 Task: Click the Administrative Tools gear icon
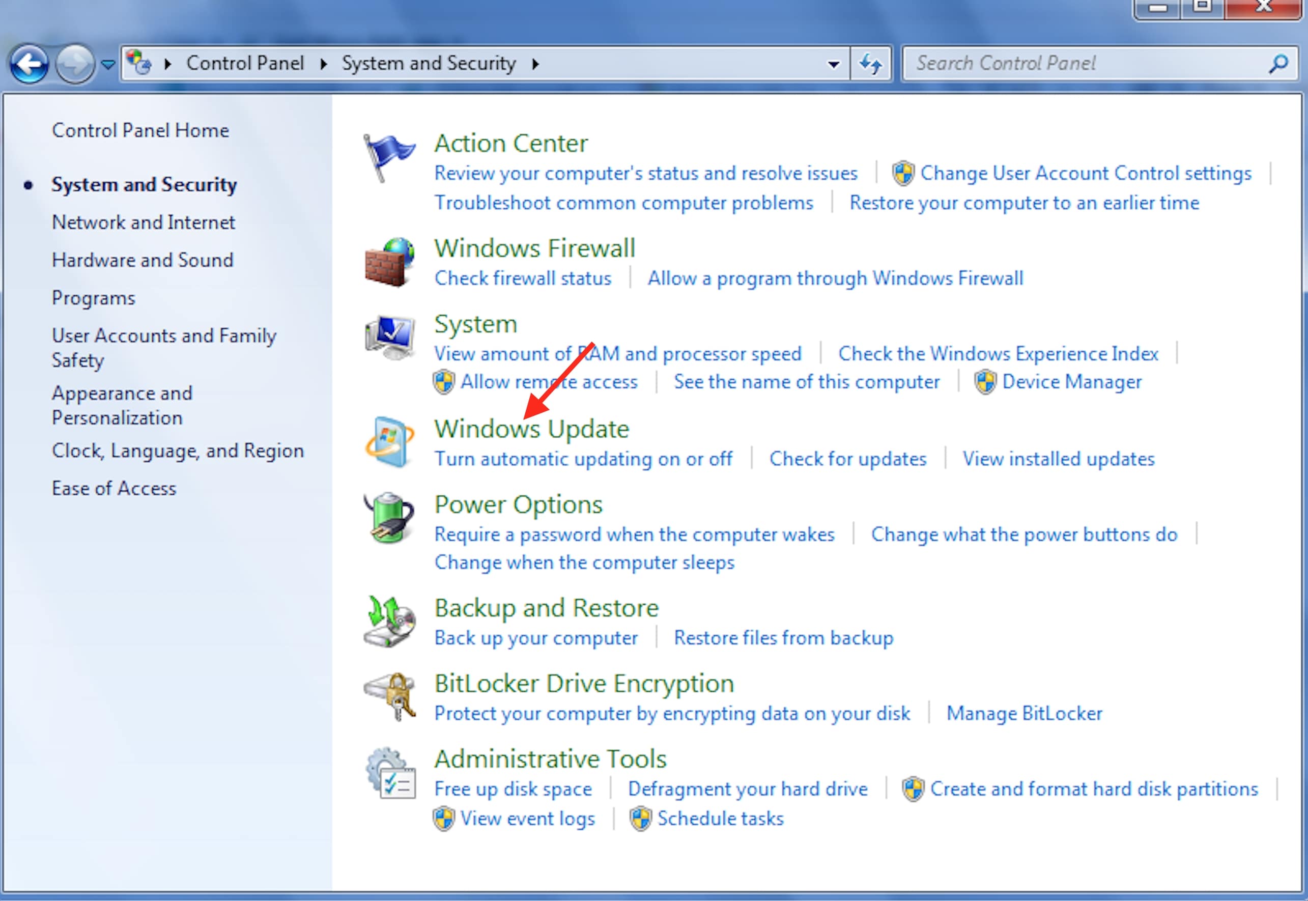[390, 773]
